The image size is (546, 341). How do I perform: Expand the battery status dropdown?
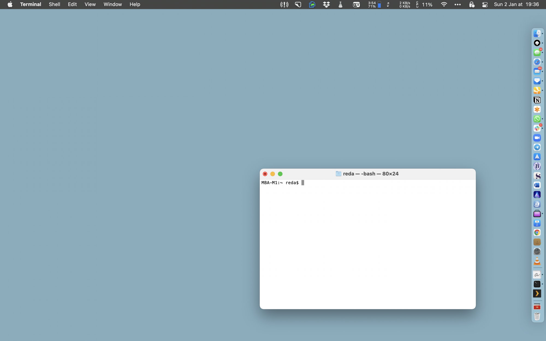coord(374,5)
